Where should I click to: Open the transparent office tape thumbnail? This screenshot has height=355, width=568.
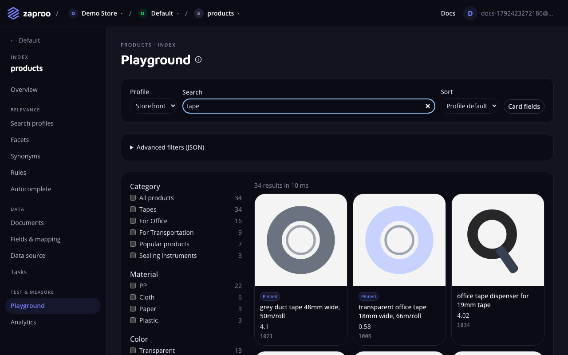coord(399,240)
